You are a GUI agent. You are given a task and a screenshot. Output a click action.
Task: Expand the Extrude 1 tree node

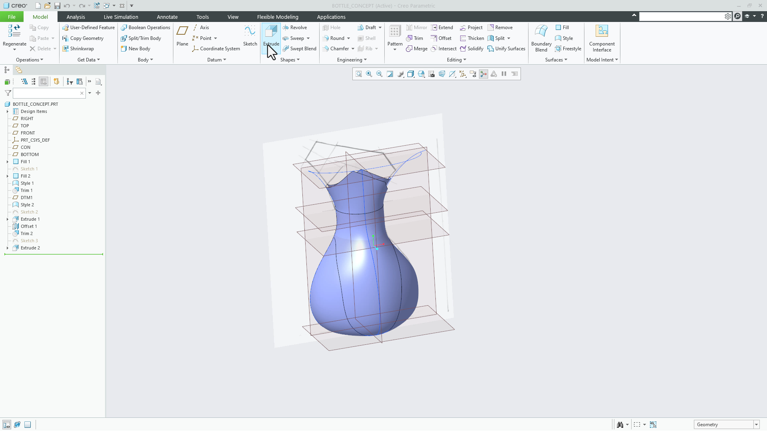click(8, 219)
